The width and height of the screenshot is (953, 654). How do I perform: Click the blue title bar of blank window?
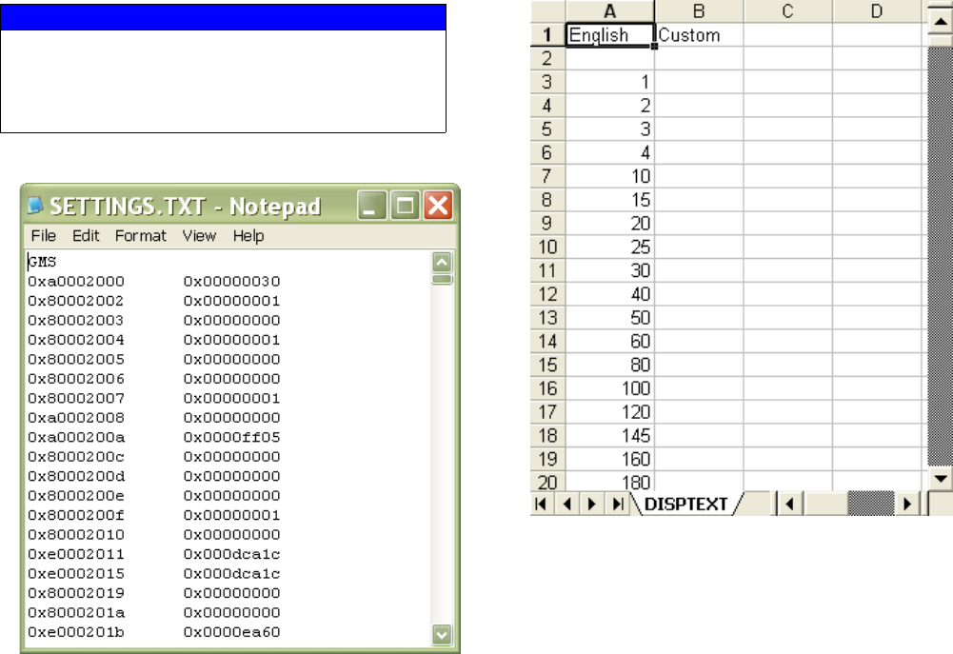pos(223,17)
